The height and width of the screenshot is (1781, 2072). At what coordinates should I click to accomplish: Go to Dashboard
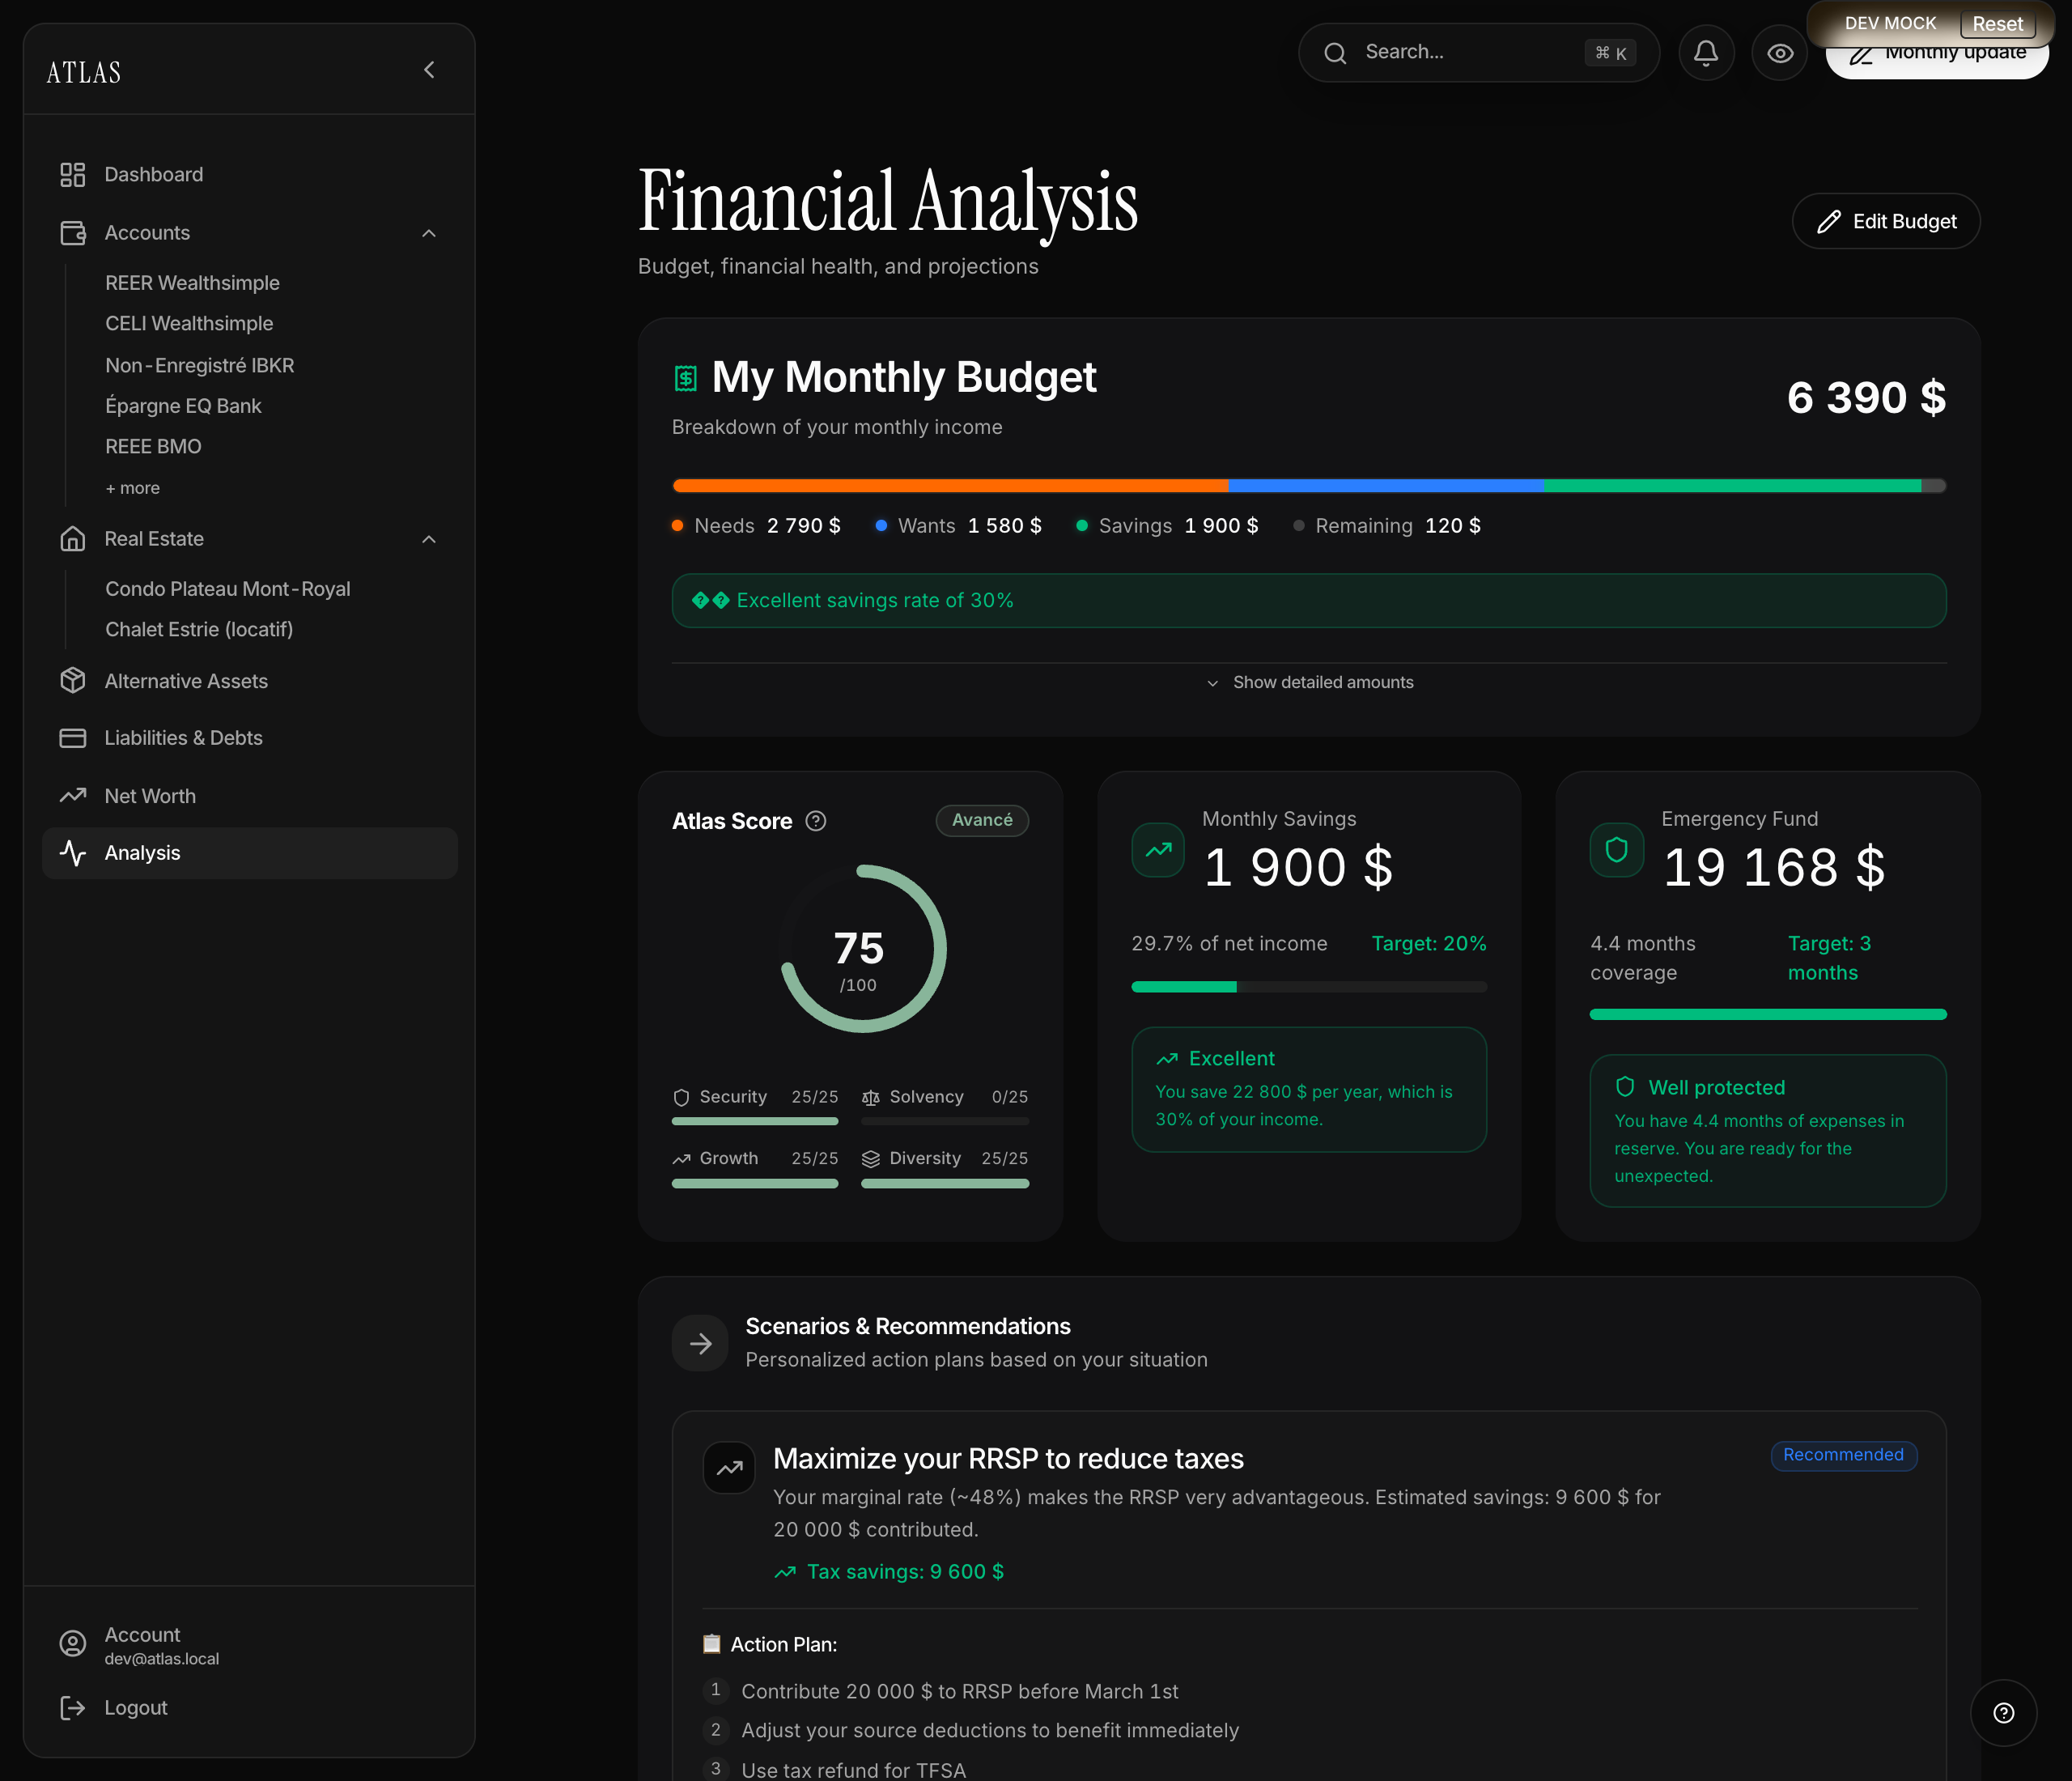[x=250, y=175]
